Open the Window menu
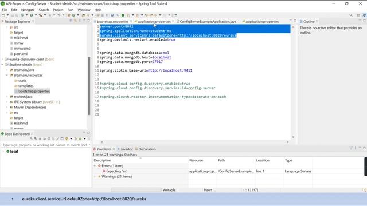The width and height of the screenshot is (367, 206). 84,10
